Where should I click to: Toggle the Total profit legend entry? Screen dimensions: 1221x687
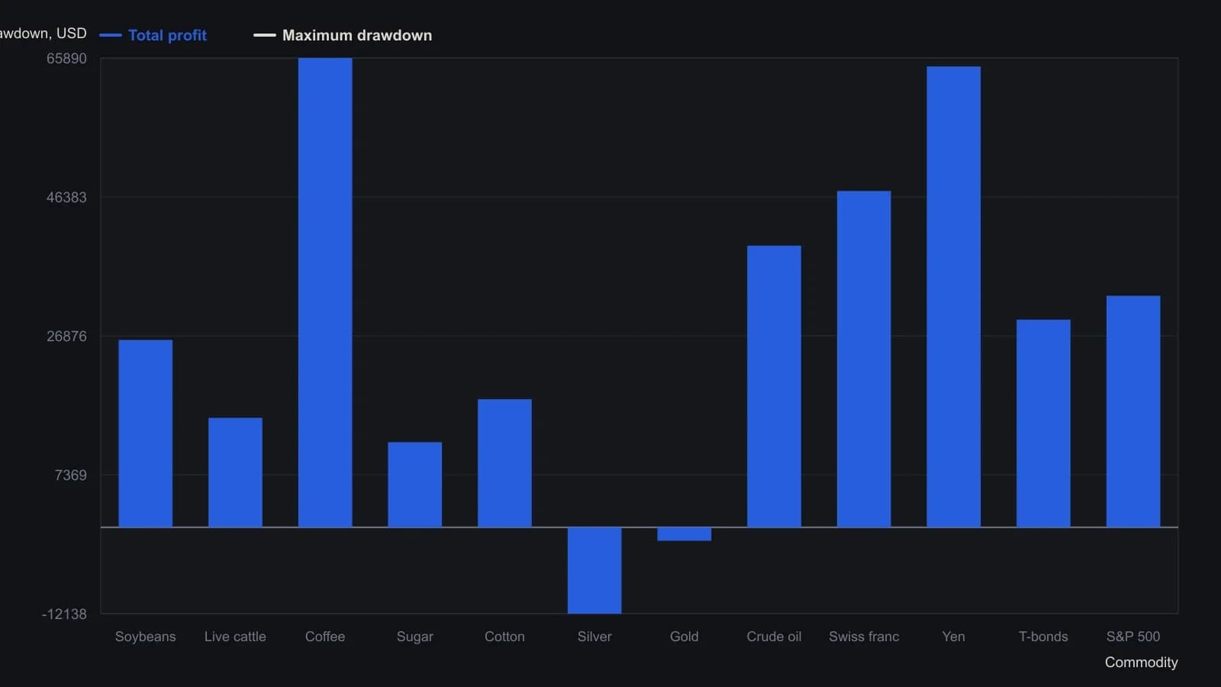point(153,35)
